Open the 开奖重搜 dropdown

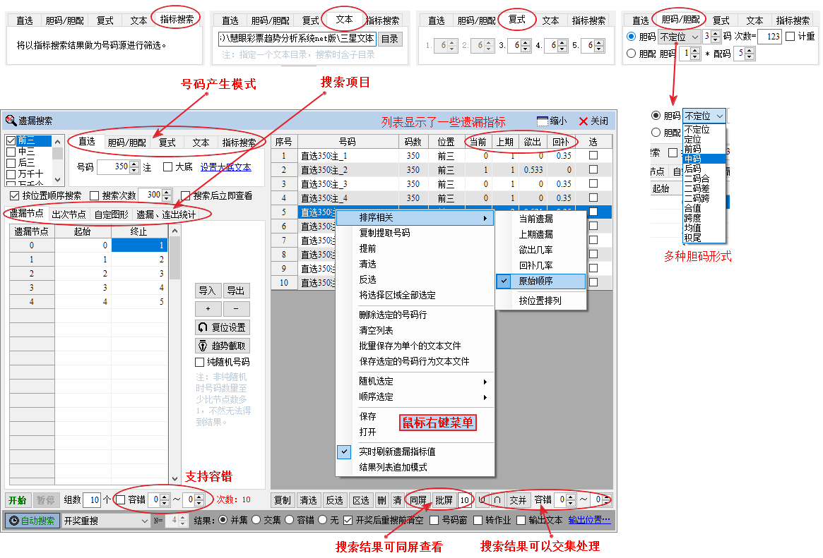[105, 521]
